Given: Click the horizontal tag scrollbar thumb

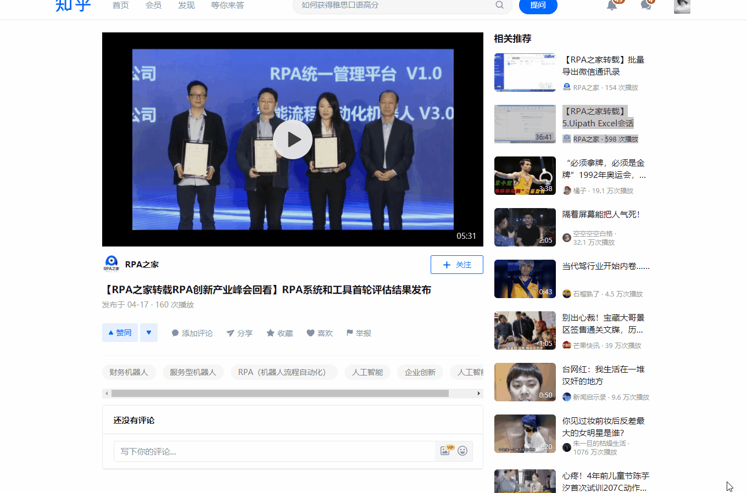Looking at the screenshot, I should (x=280, y=393).
